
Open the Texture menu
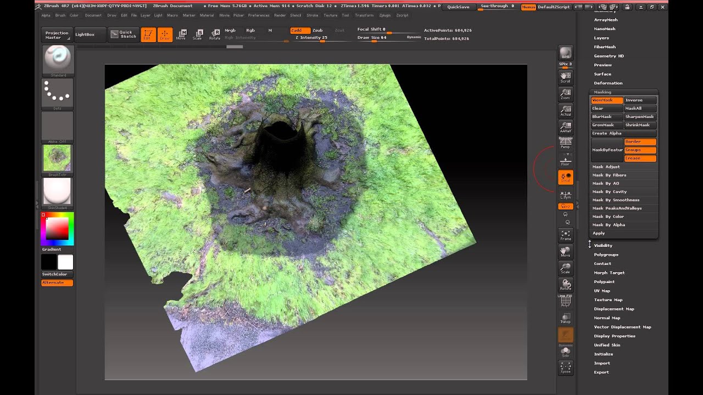coord(330,15)
